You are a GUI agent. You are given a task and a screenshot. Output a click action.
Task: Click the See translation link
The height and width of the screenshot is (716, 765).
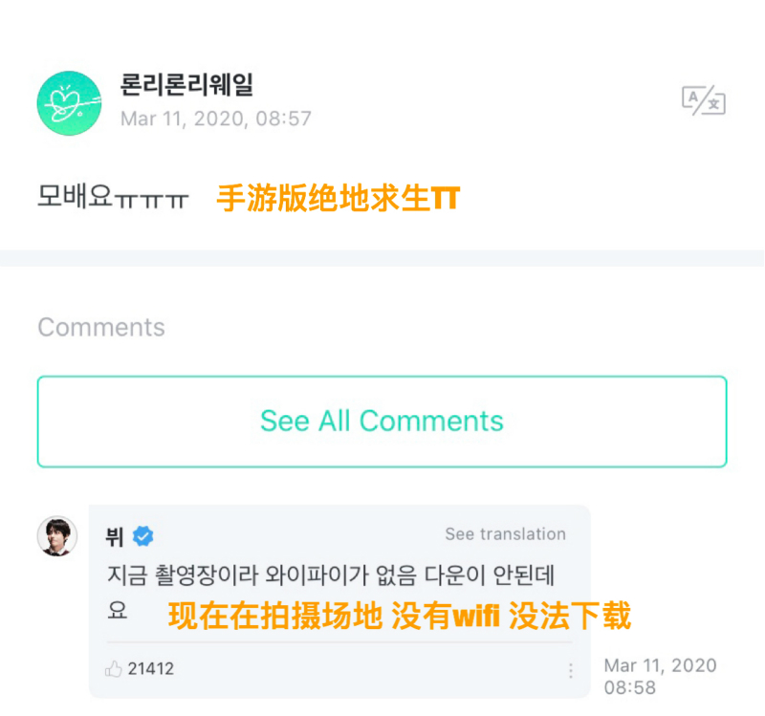505,534
